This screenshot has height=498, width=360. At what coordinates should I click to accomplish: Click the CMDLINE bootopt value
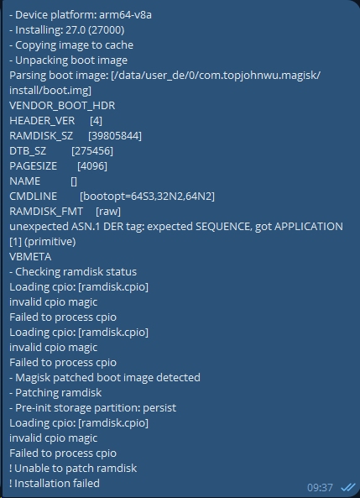pos(147,197)
